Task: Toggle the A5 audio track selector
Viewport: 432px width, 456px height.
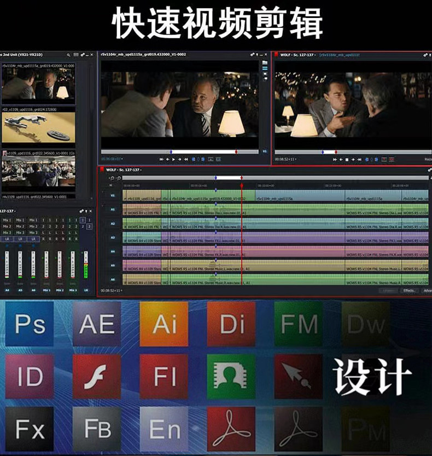Action: [x=113, y=265]
